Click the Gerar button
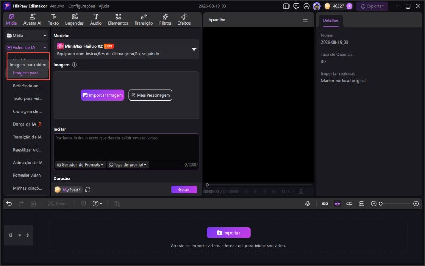 [184, 189]
